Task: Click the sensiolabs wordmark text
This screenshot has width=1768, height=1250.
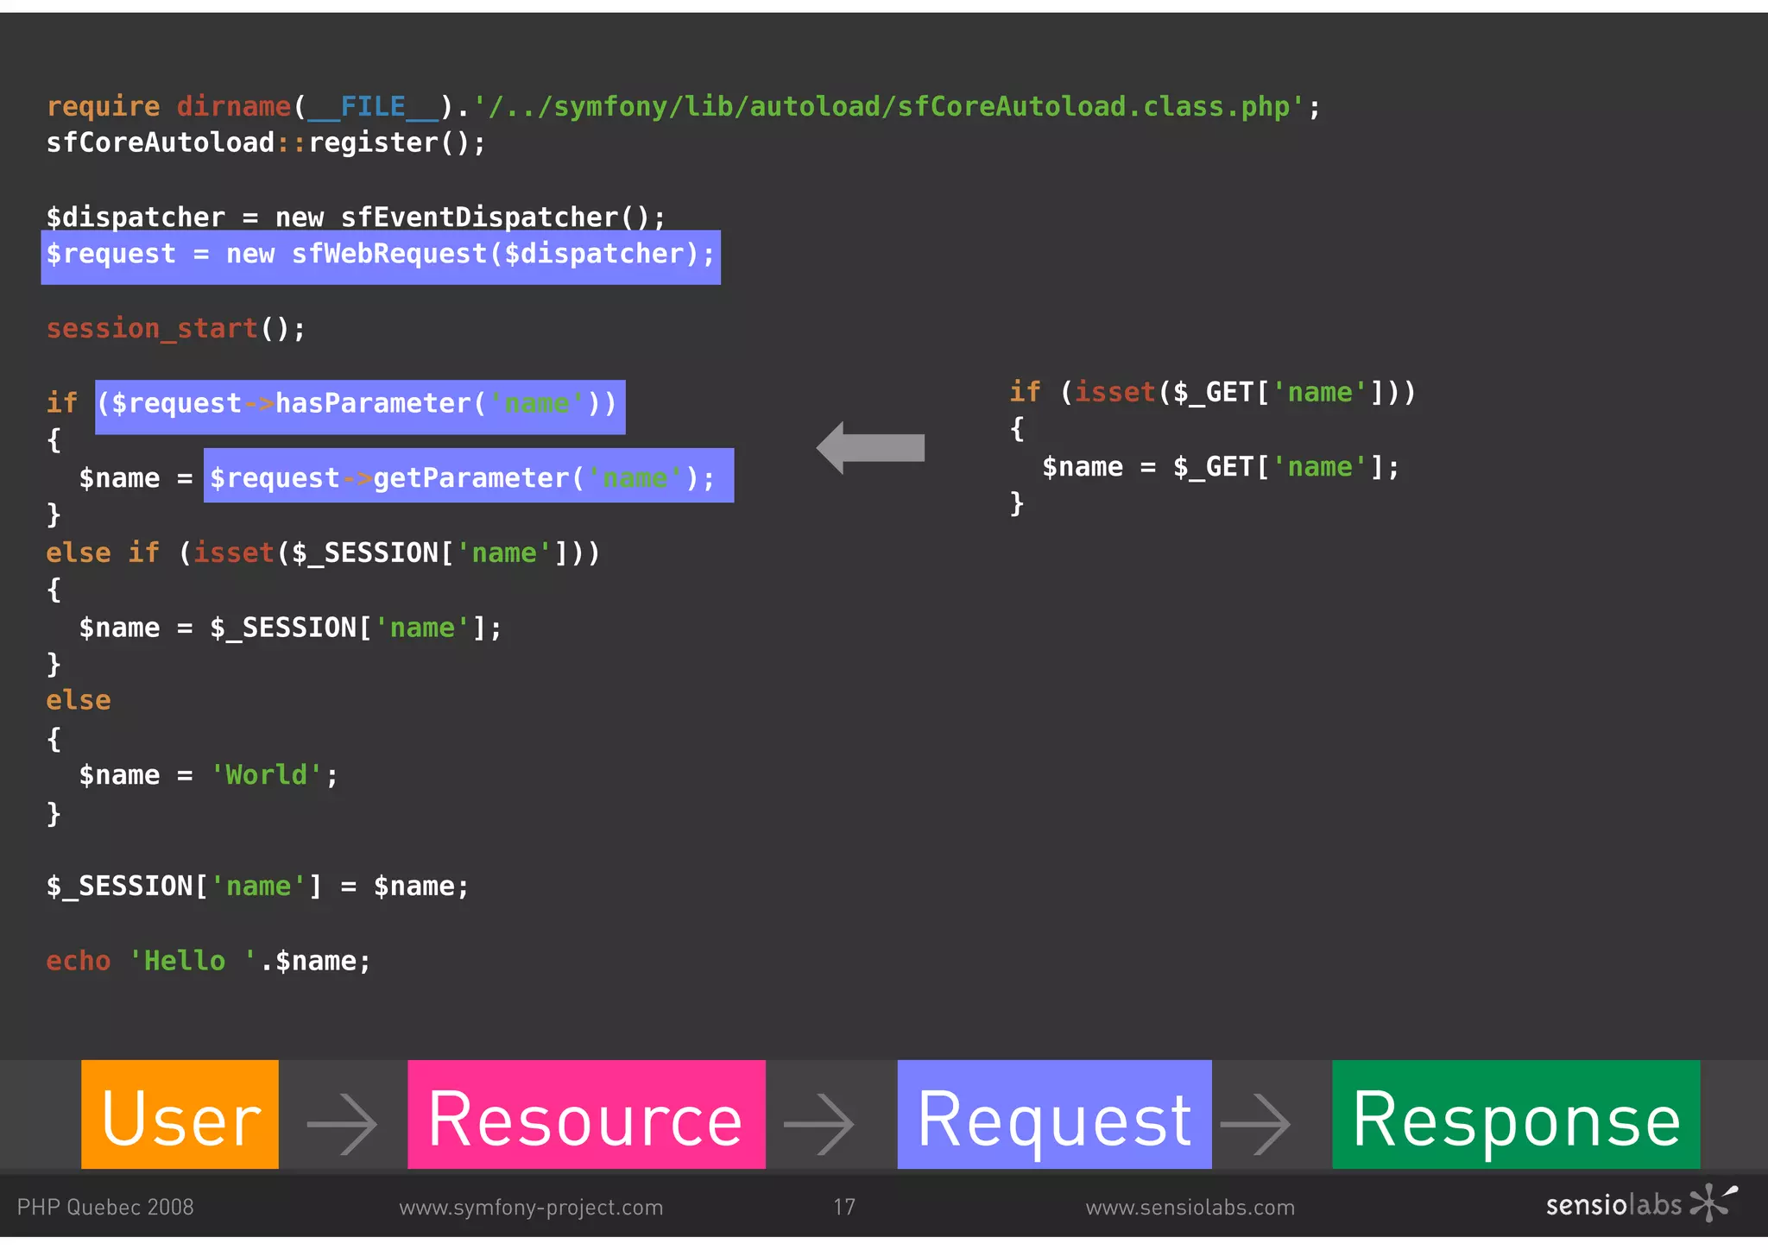Action: [1613, 1205]
